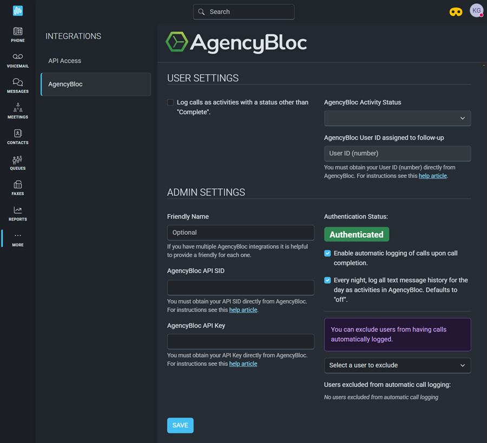The image size is (487, 443).
Task: Open the Phone section icon
Action: [x=18, y=31]
